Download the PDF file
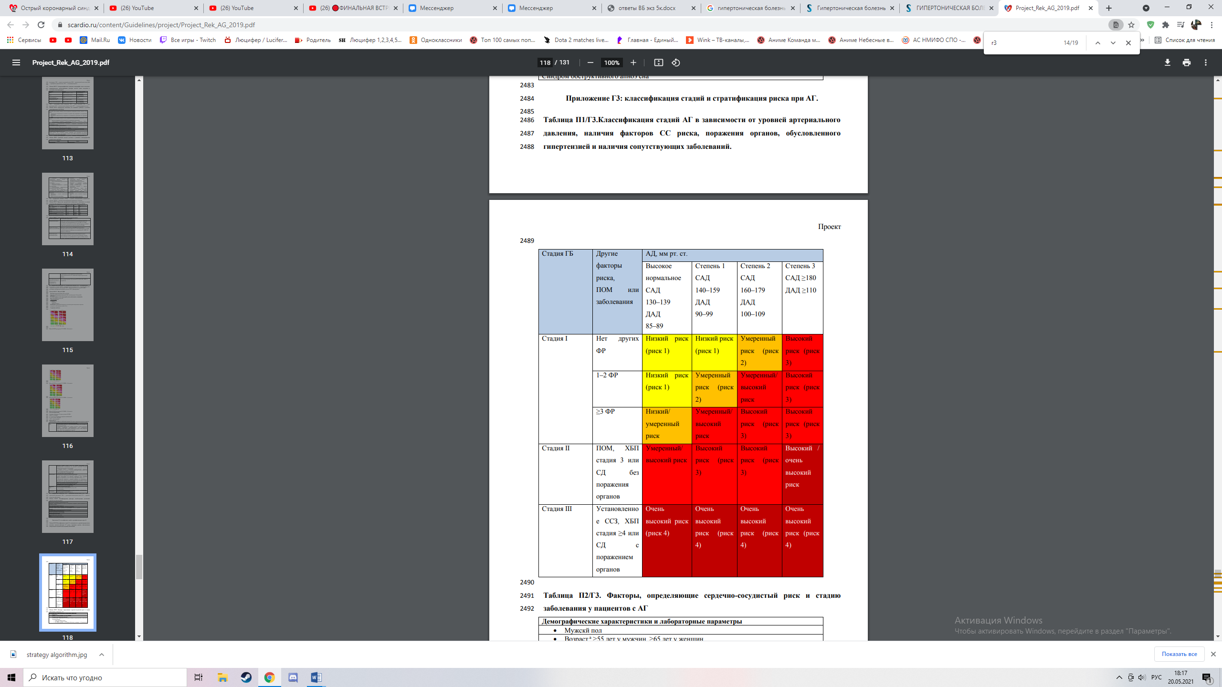Viewport: 1222px width, 687px height. [x=1168, y=62]
